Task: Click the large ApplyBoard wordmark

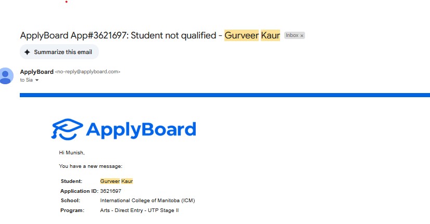Action: 141,129
